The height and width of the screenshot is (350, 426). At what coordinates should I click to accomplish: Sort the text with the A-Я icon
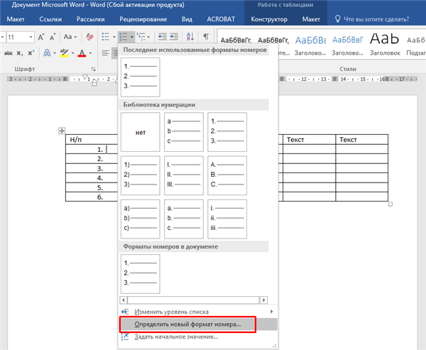point(190,37)
